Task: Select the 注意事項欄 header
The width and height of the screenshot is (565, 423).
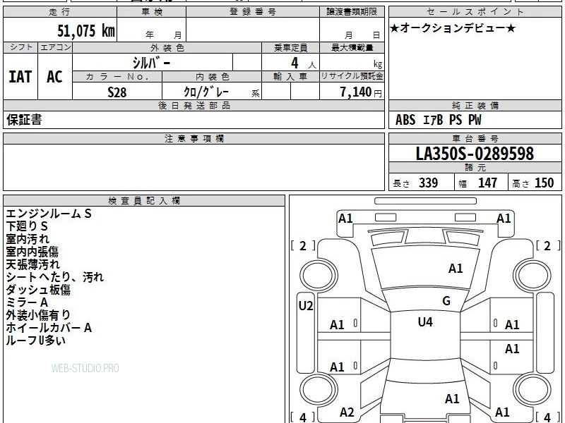Action: point(194,138)
